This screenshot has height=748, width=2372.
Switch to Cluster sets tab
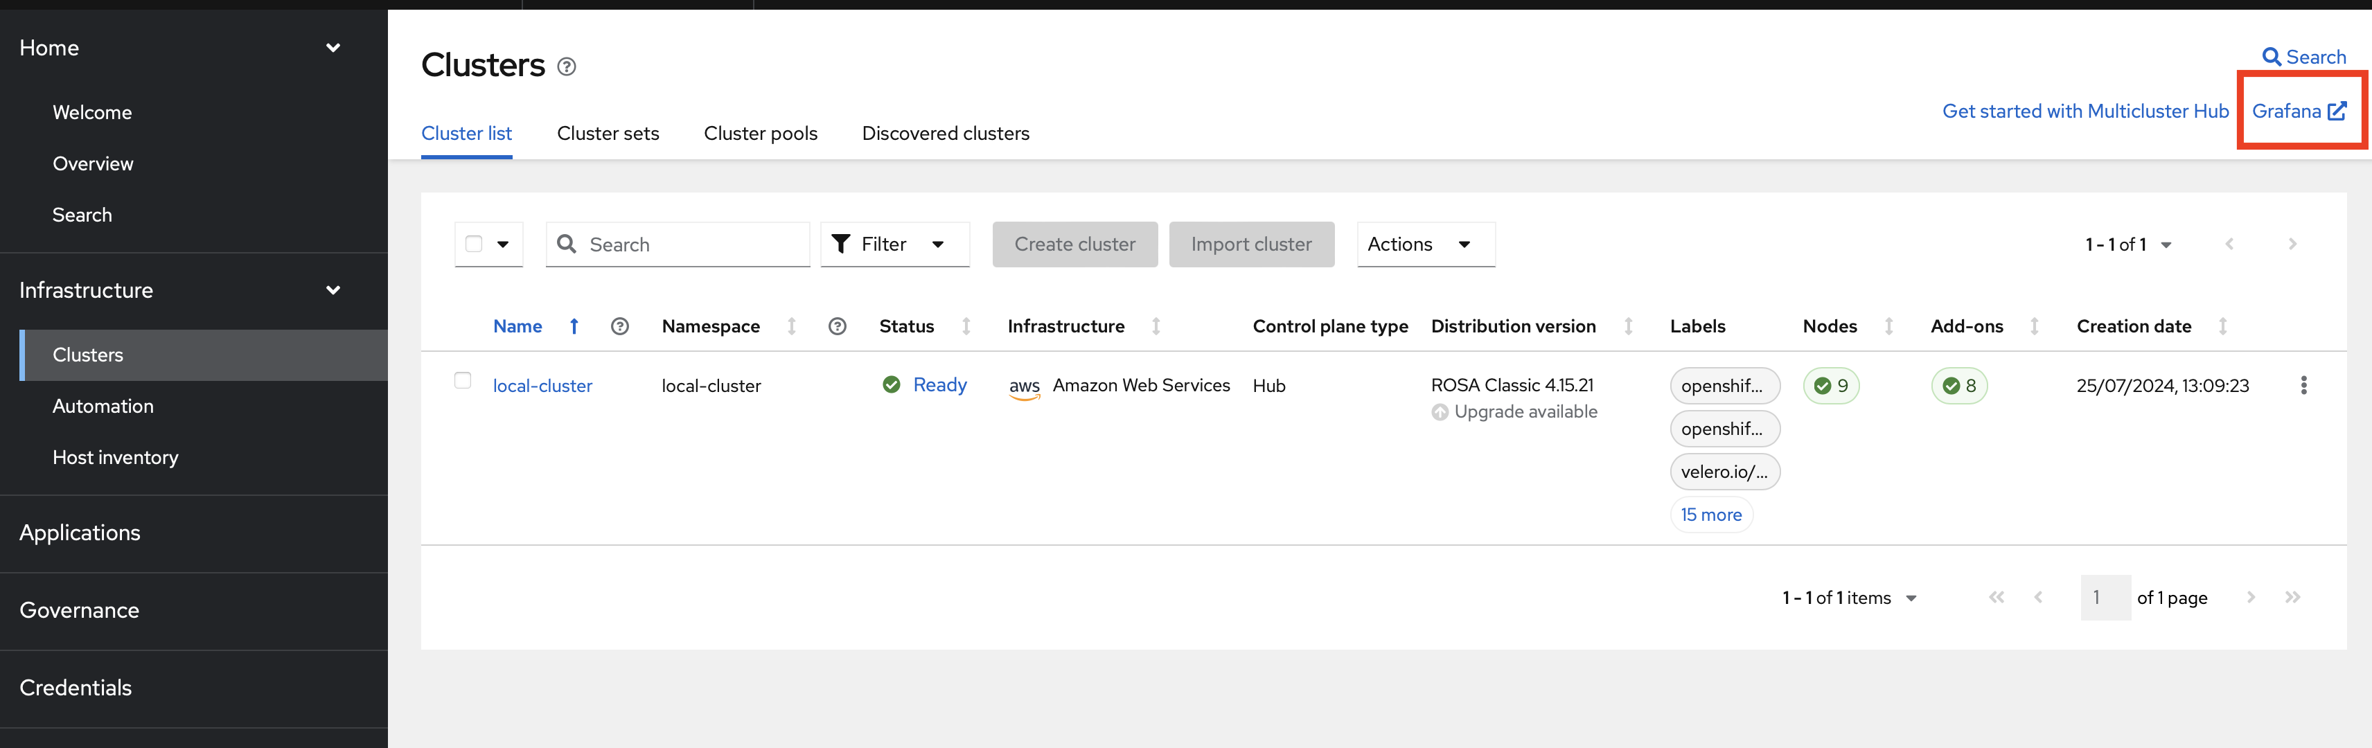[x=608, y=134]
